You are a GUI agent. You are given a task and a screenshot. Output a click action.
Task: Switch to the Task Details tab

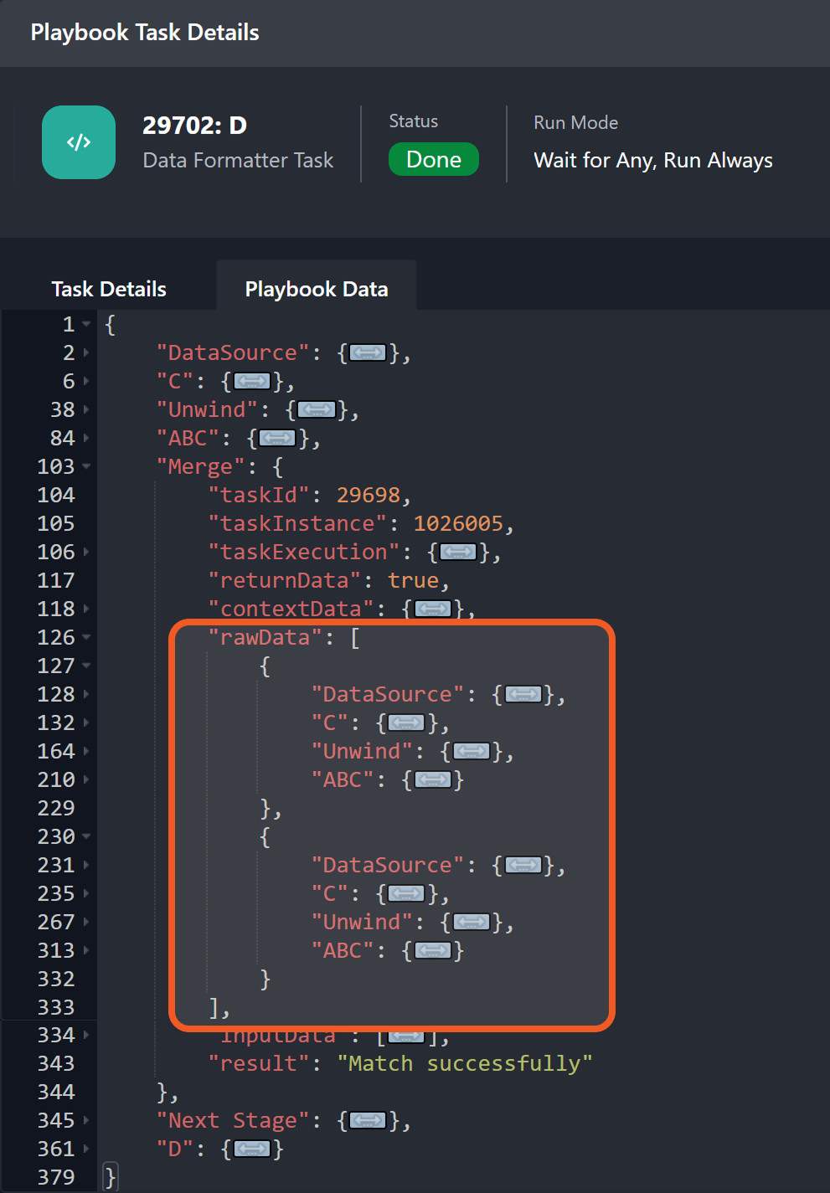[x=109, y=289]
